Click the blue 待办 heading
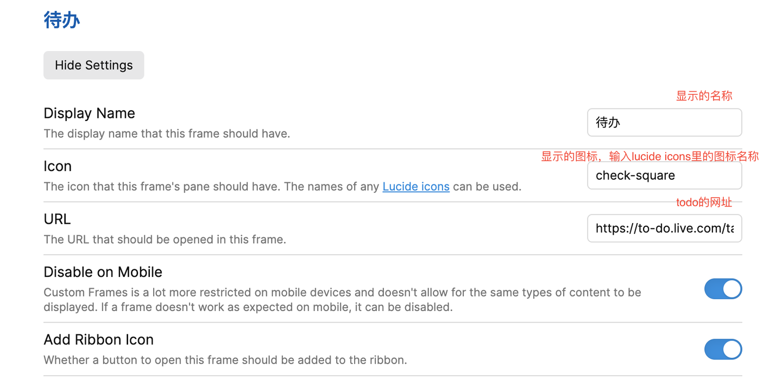 [62, 21]
